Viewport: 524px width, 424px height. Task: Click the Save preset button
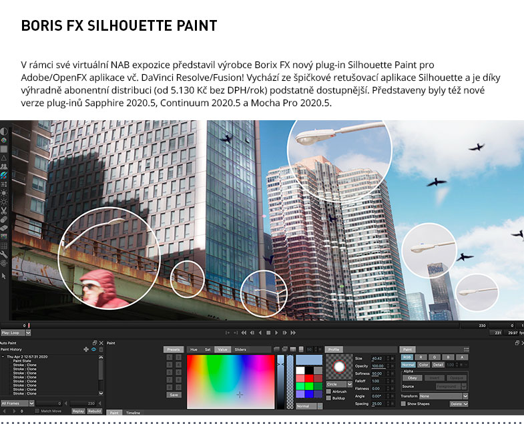click(x=174, y=395)
